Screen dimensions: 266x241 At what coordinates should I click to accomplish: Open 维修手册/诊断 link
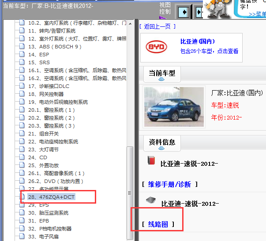click(169, 184)
